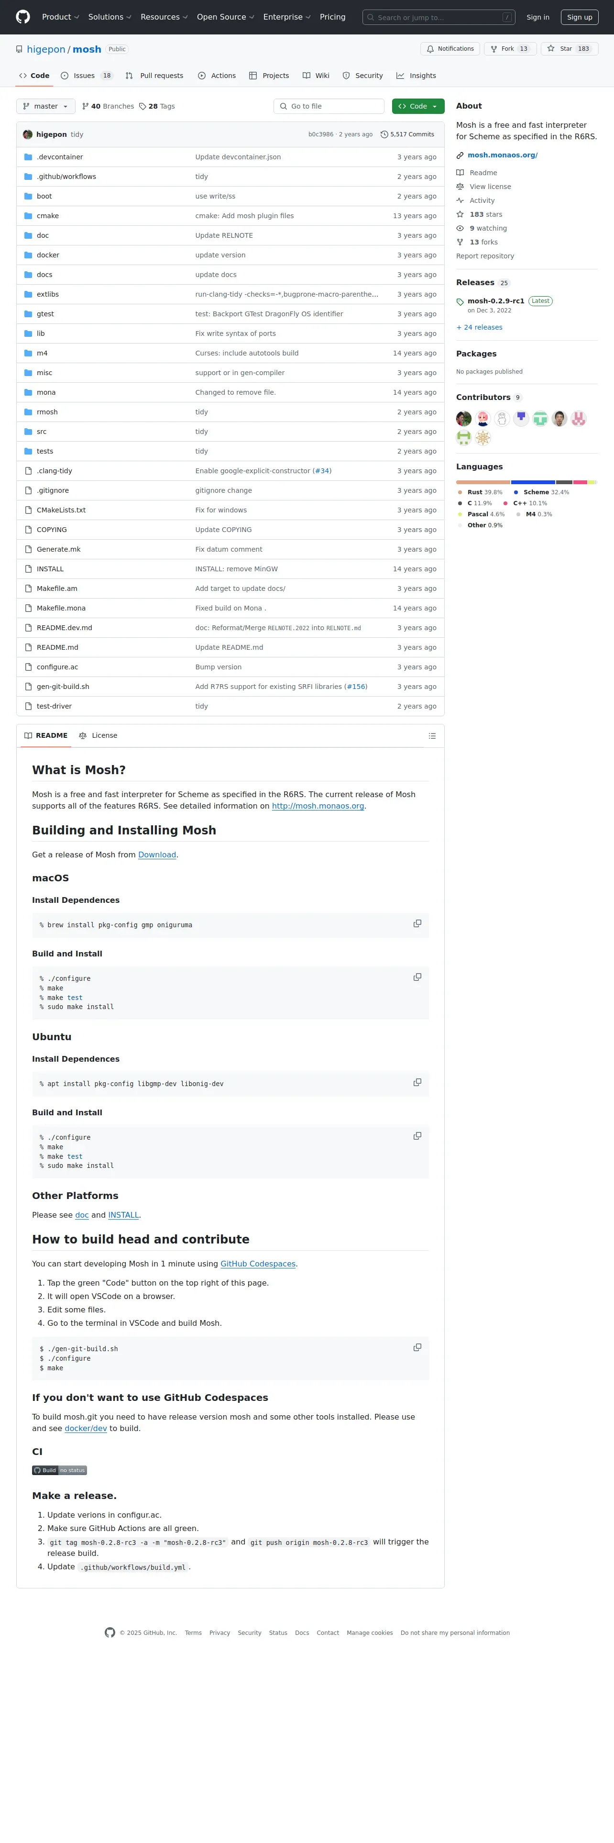Image resolution: width=614 pixels, height=1843 pixels.
Task: Open README outline list icon
Action: [432, 735]
